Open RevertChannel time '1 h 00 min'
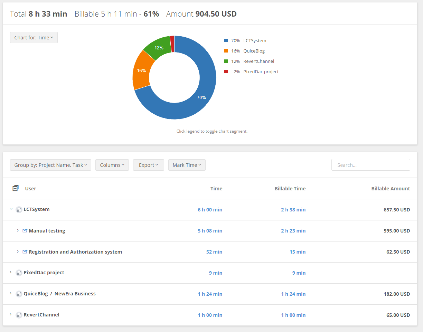Viewport: 423px width, 332px height. click(x=210, y=315)
